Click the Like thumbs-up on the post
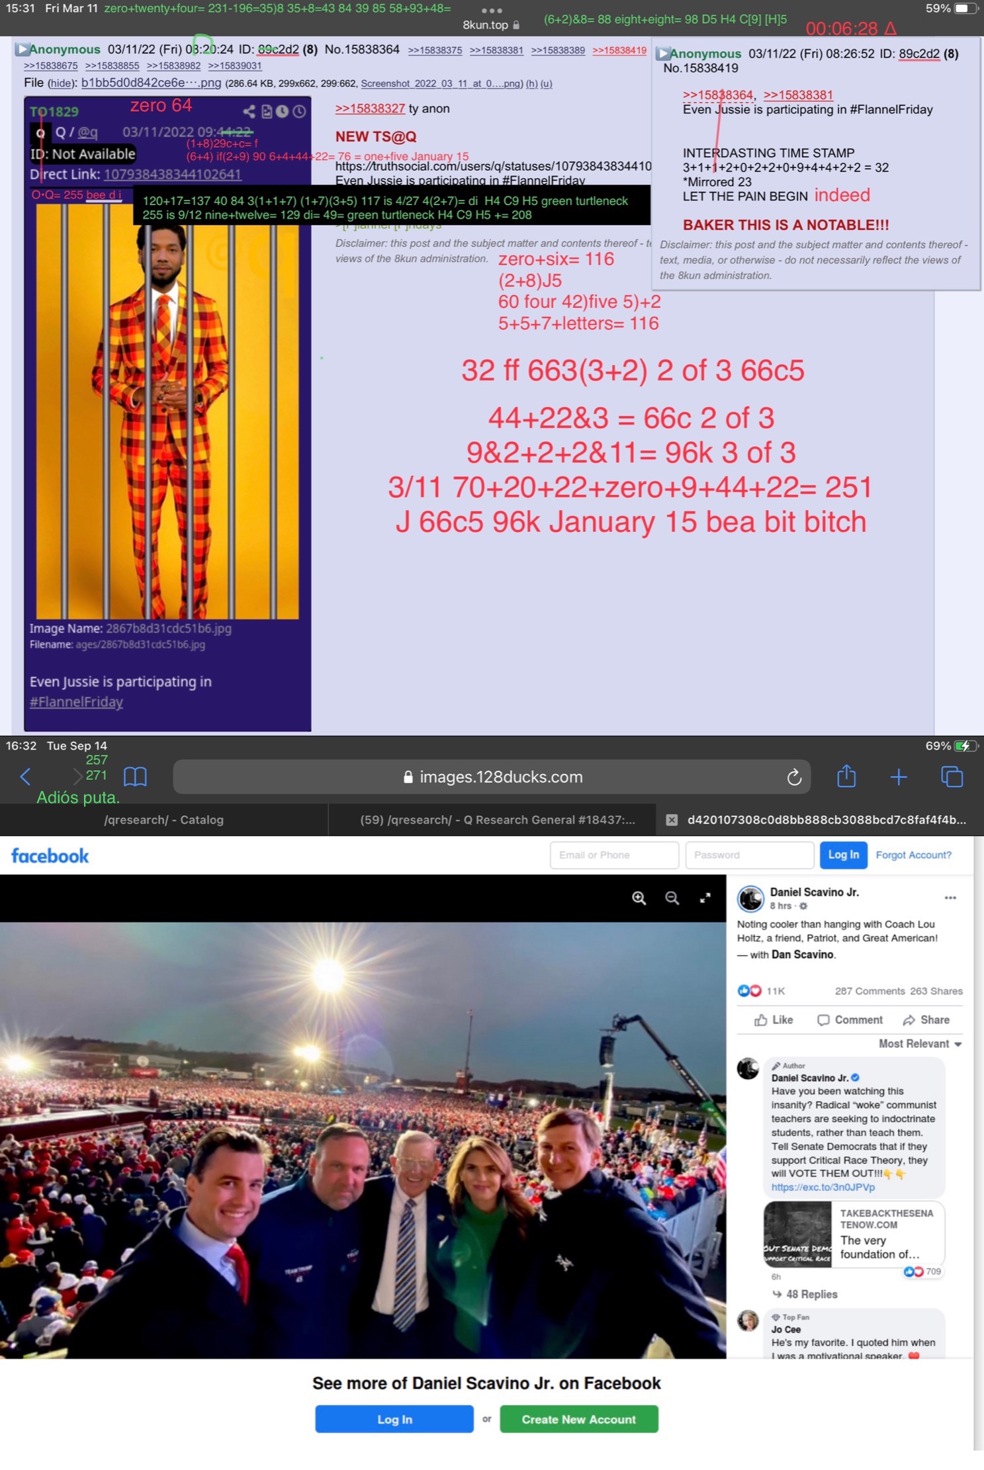This screenshot has height=1470, width=984. 773,1019
